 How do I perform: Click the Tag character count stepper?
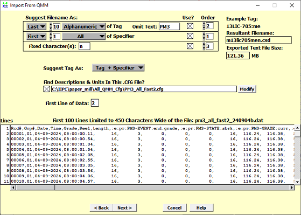[x=51, y=26]
